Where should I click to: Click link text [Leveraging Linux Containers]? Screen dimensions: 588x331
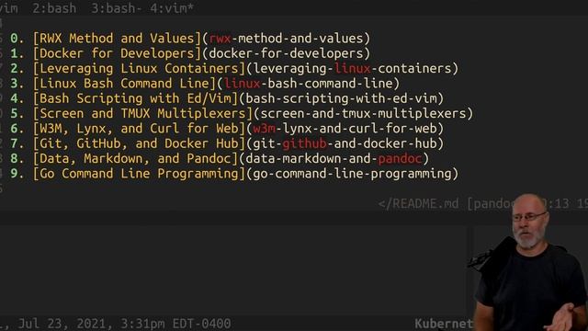(x=139, y=68)
